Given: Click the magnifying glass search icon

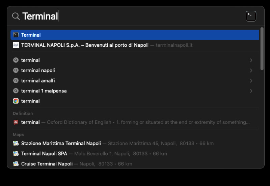Looking at the screenshot, I should pos(16,16).
